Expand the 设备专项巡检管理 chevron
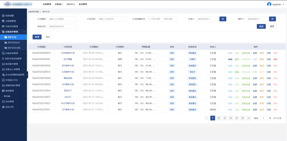287x141 pixels. [x=24, y=59]
